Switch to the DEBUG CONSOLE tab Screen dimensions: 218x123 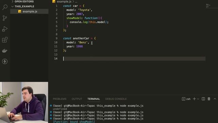(x=116, y=99)
